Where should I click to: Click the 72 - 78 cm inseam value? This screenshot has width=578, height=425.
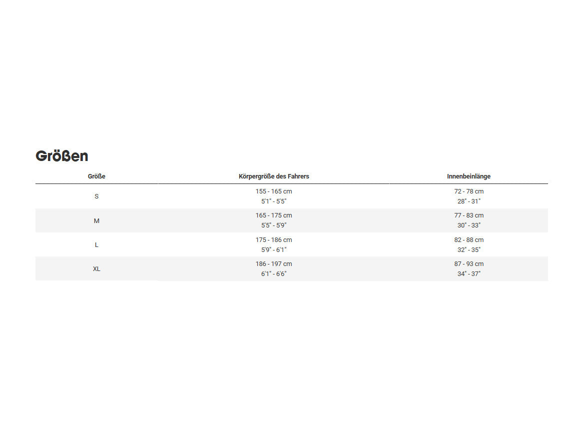(469, 191)
